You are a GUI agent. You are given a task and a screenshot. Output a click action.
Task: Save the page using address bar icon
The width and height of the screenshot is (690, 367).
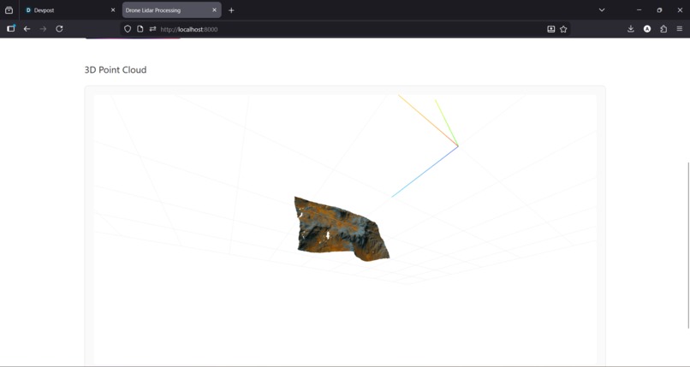click(x=550, y=29)
